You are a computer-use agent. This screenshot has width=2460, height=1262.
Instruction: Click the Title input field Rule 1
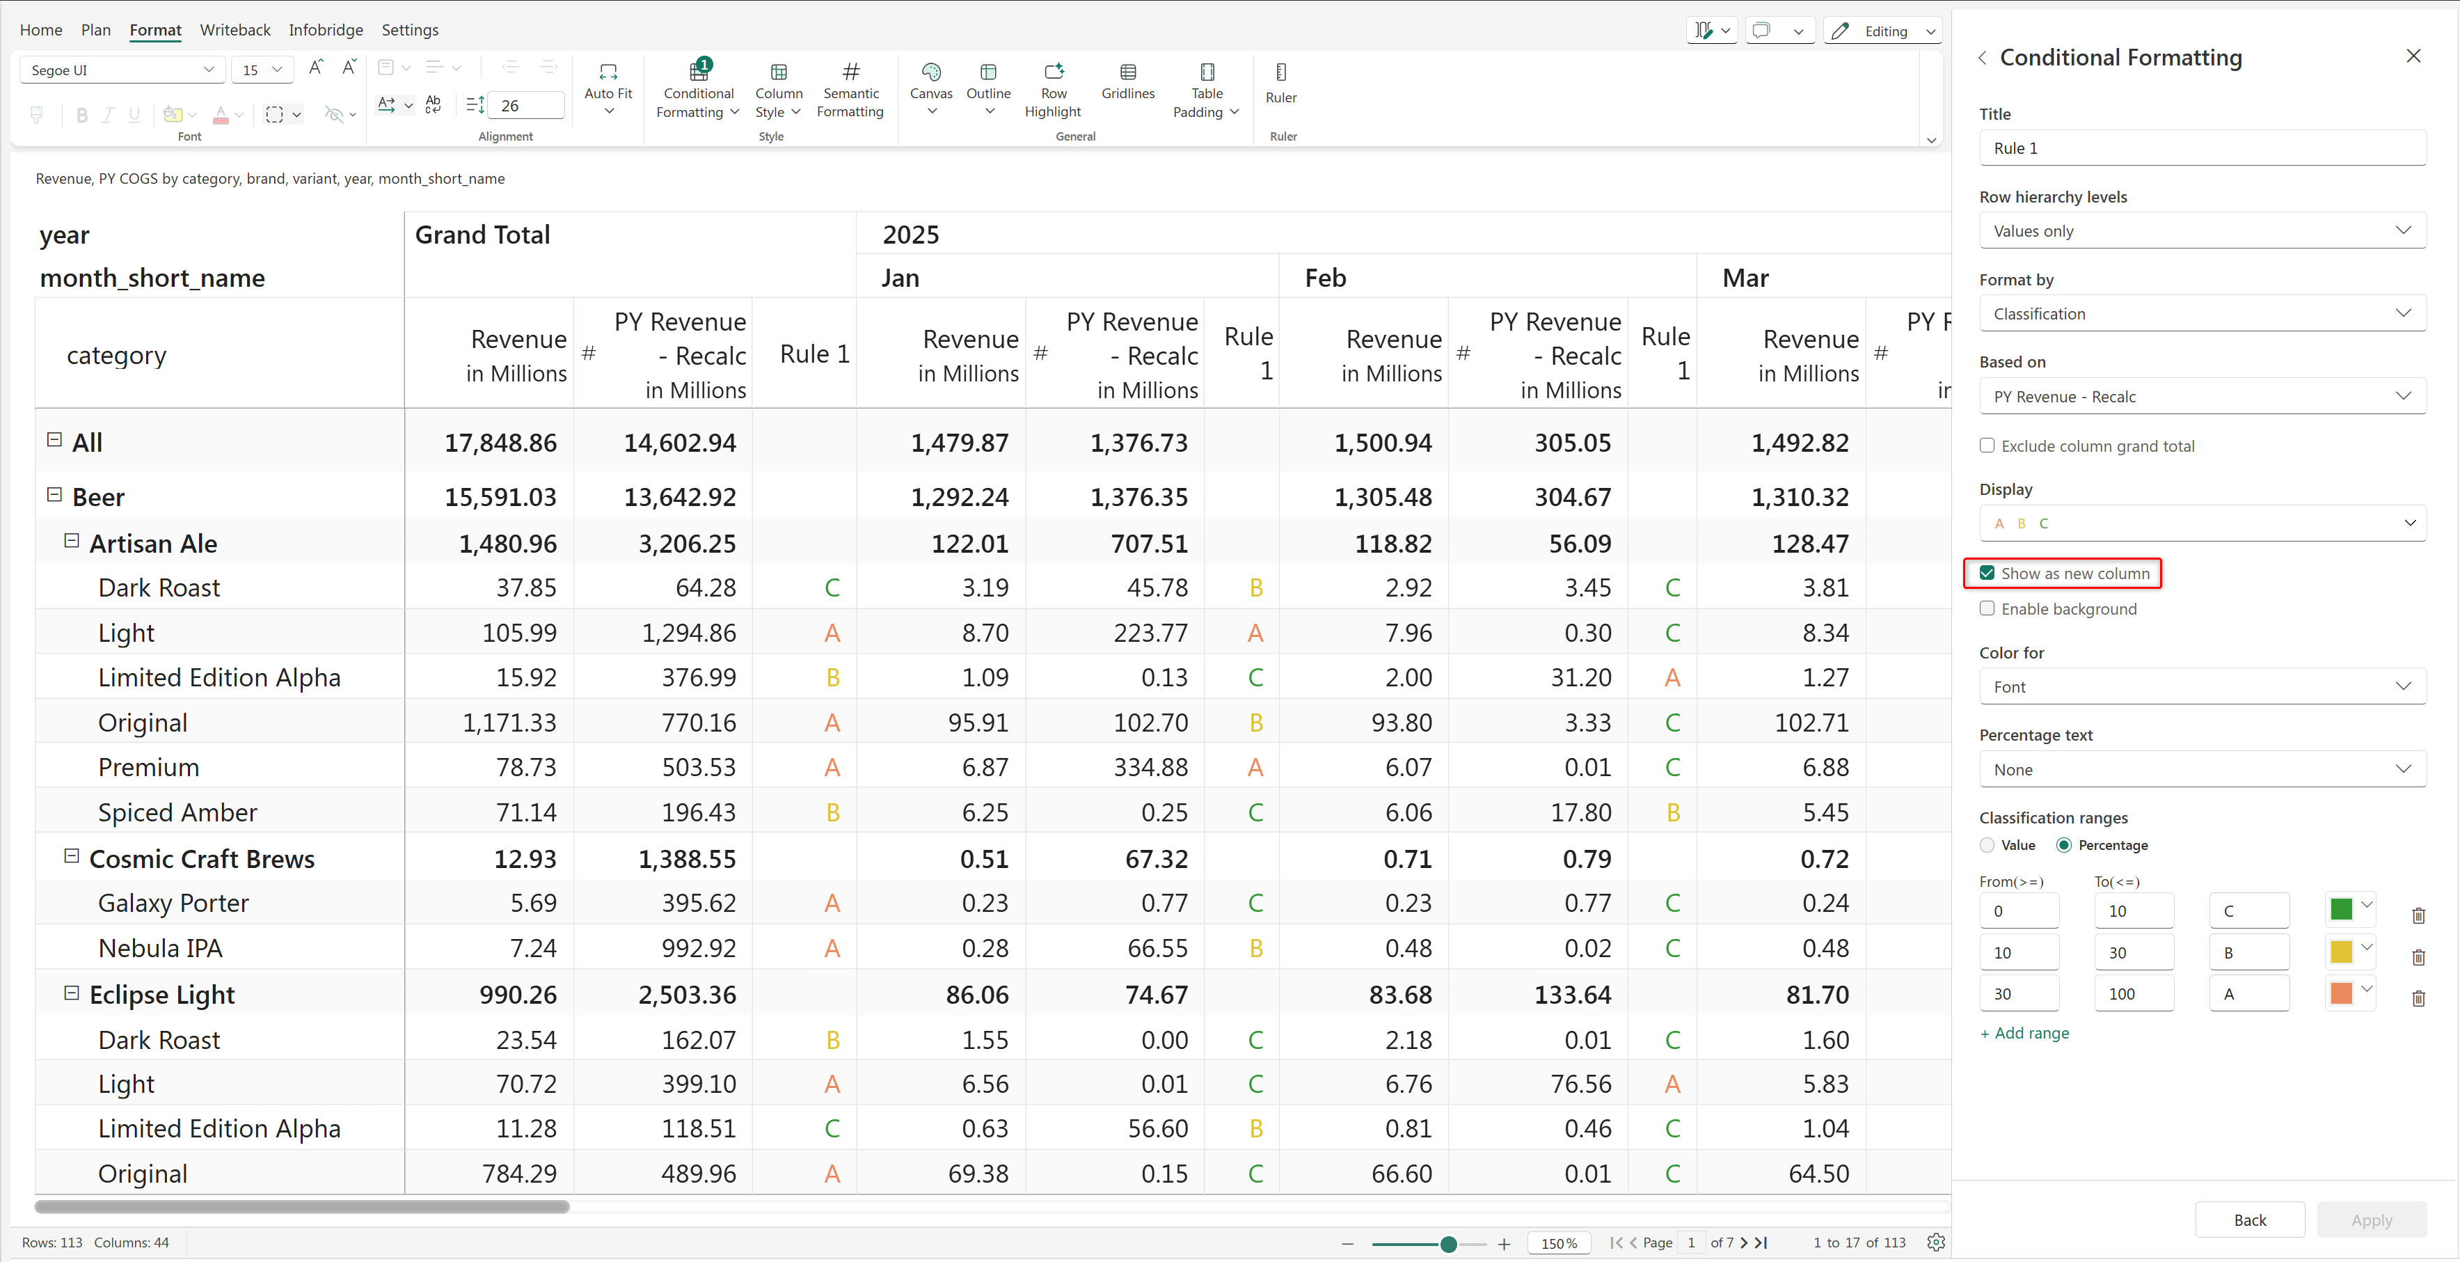click(x=2201, y=148)
